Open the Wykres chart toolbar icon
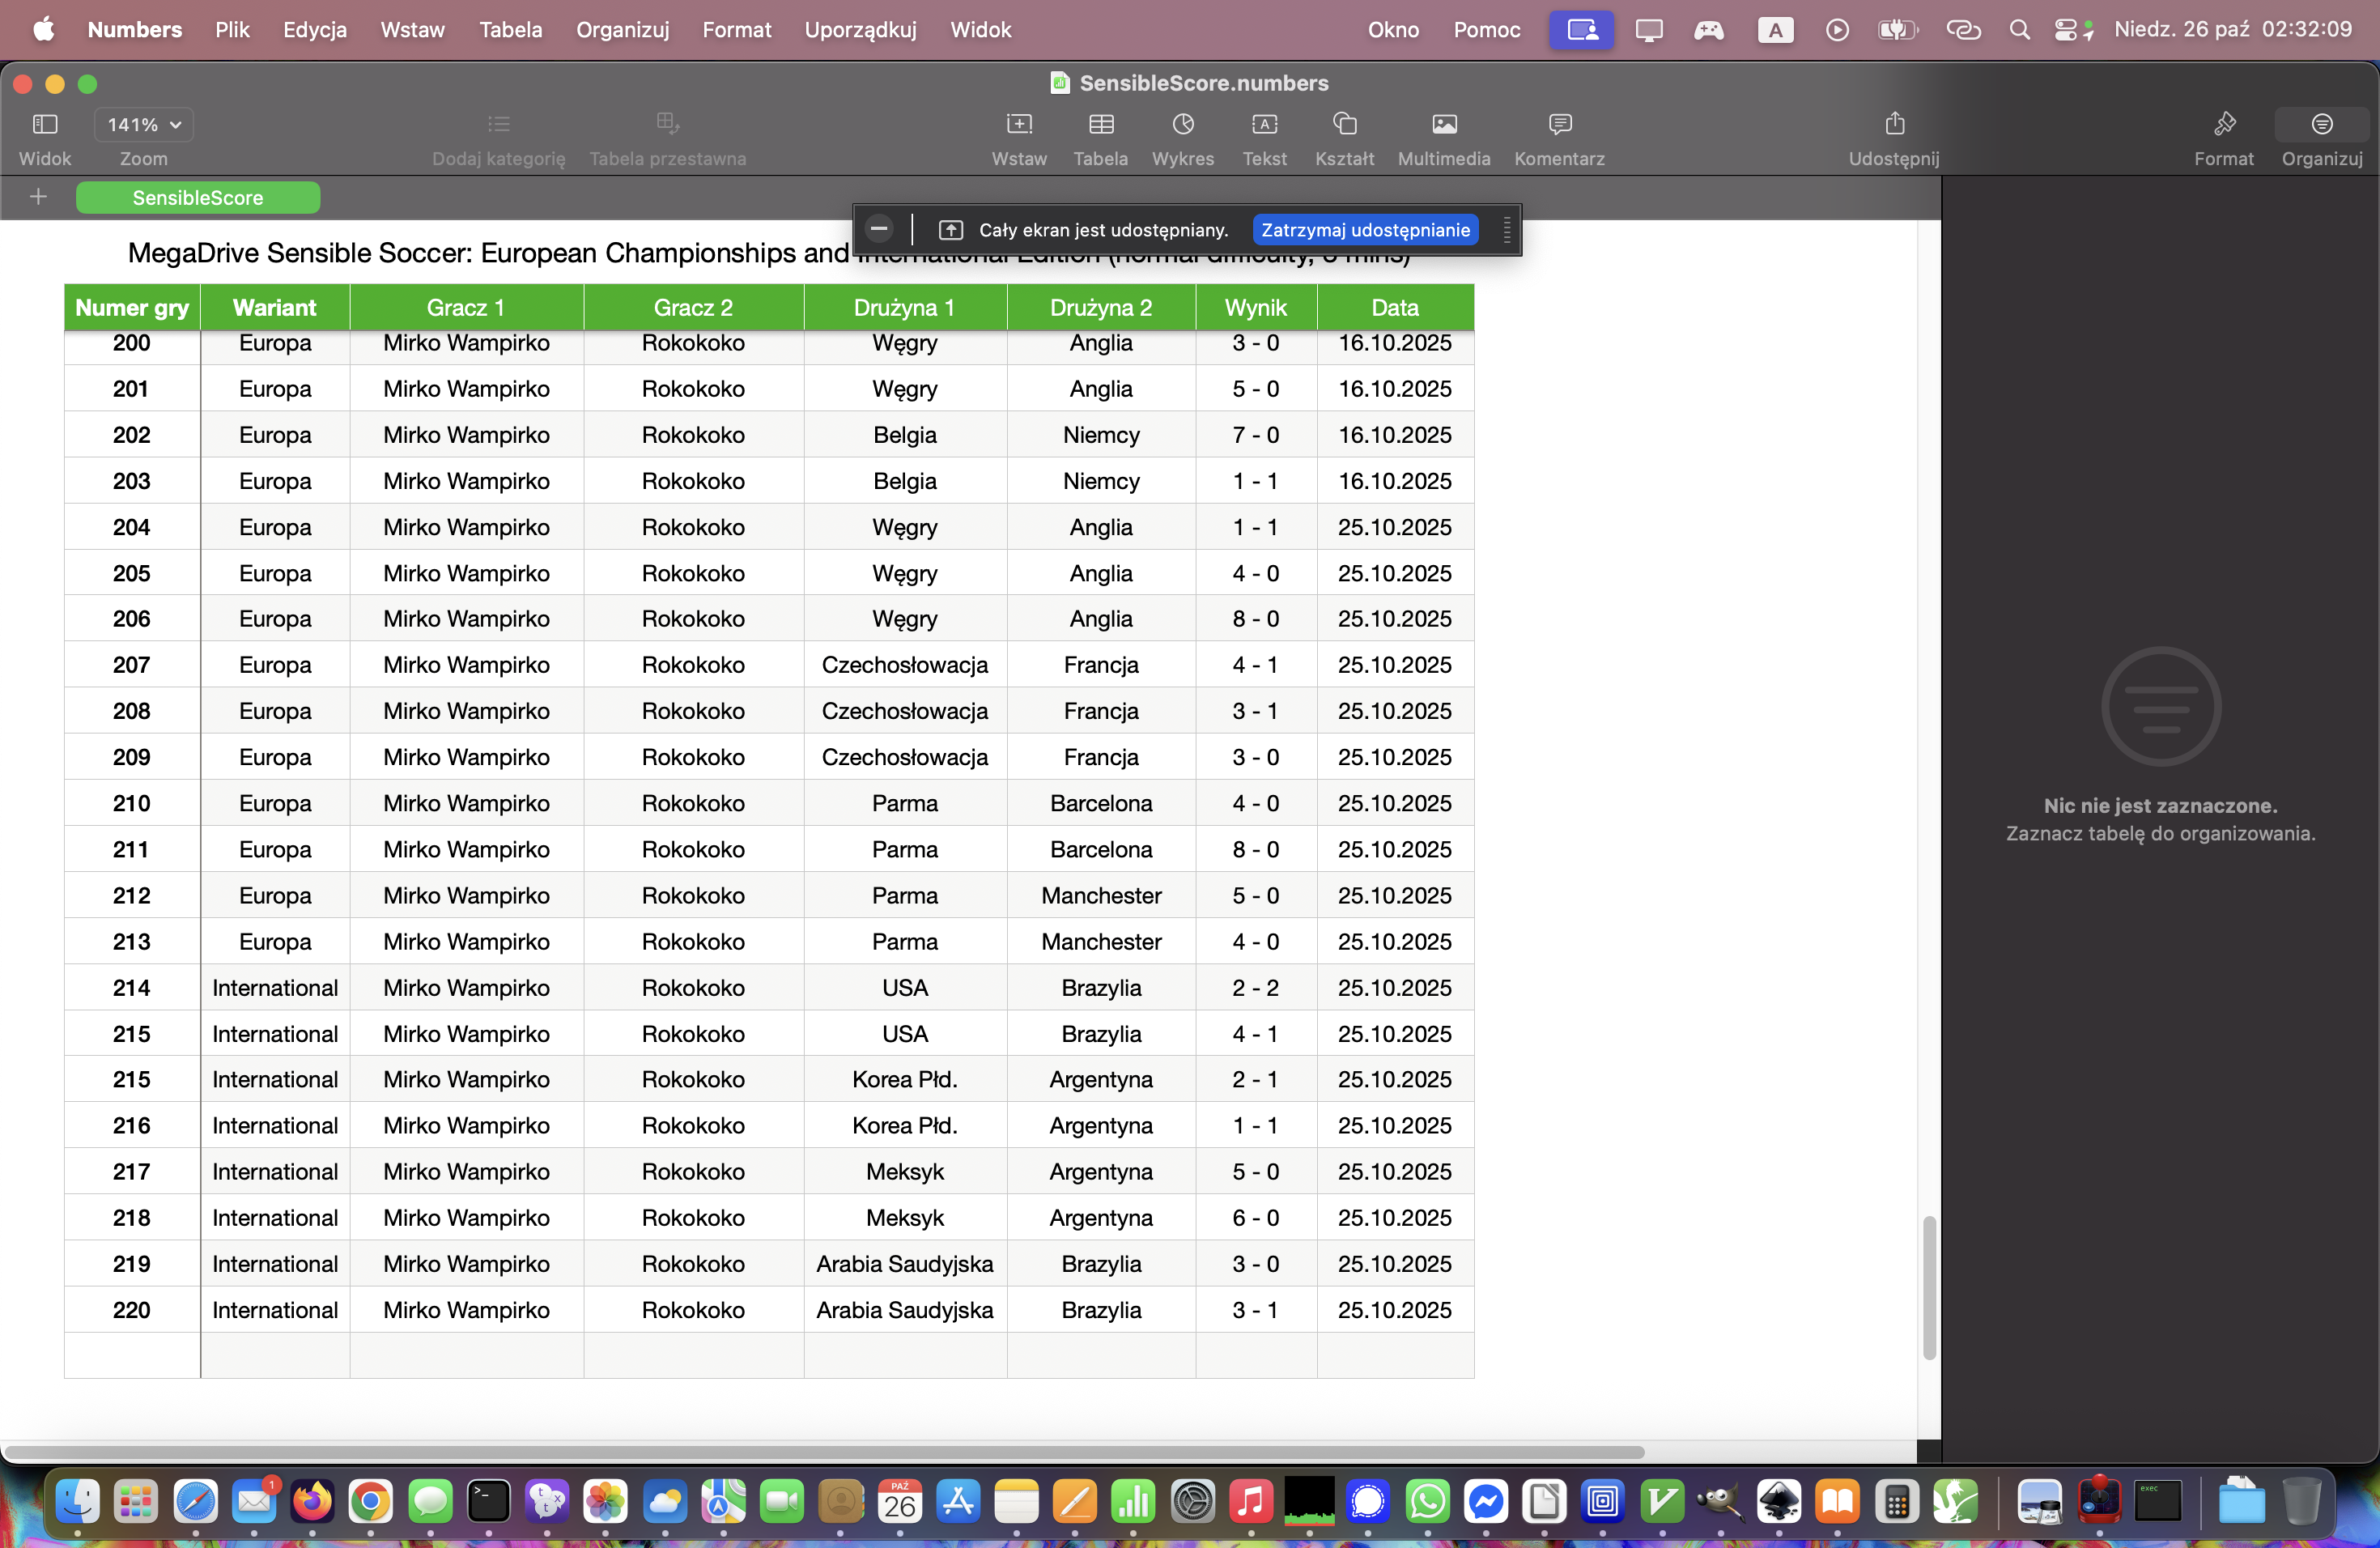The width and height of the screenshot is (2380, 1548). tap(1182, 125)
